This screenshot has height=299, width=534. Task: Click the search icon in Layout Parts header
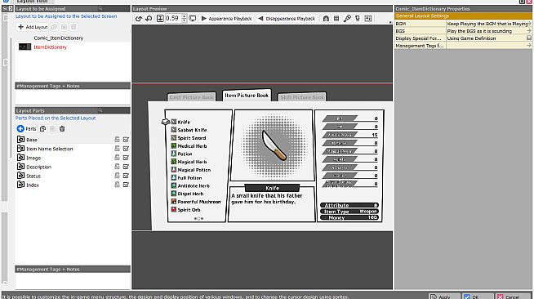100,110
